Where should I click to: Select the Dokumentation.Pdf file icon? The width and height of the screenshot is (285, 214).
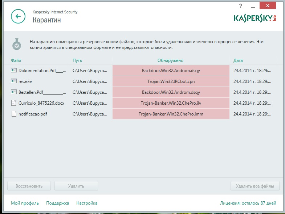click(14, 70)
